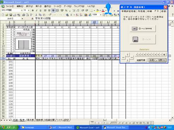The height and width of the screenshot is (130, 174).
Task: Click the first floppy save step button
Action: pos(143,29)
